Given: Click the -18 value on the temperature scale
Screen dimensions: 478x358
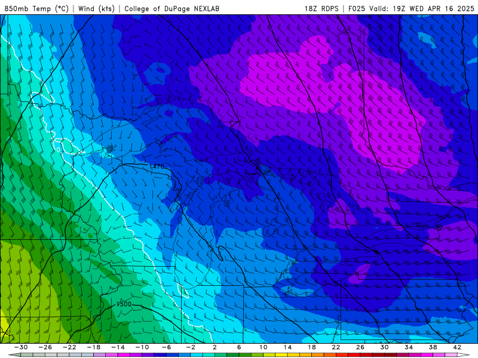Looking at the screenshot, I should [x=94, y=347].
